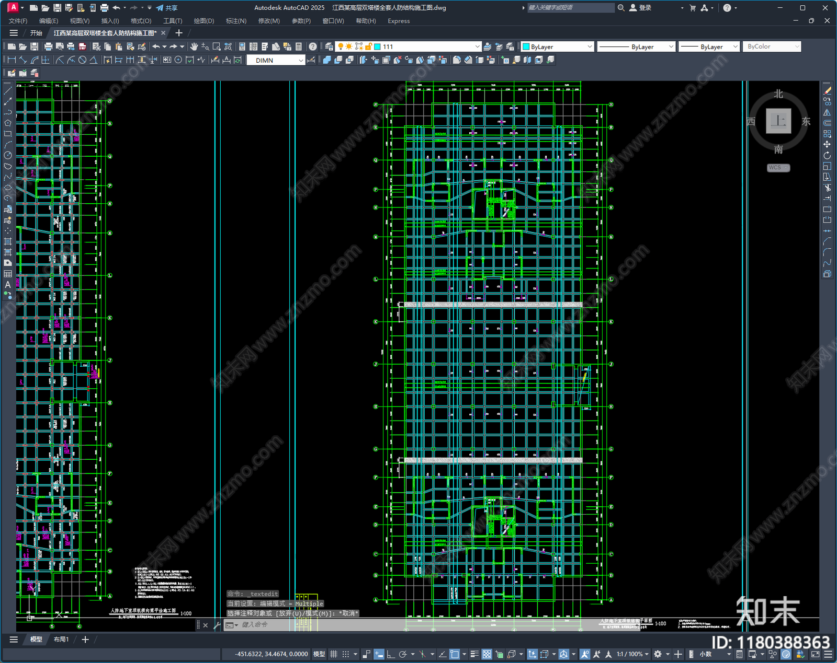Image resolution: width=837 pixels, height=663 pixels.
Task: Select the Linear dimension tool
Action: 12,60
